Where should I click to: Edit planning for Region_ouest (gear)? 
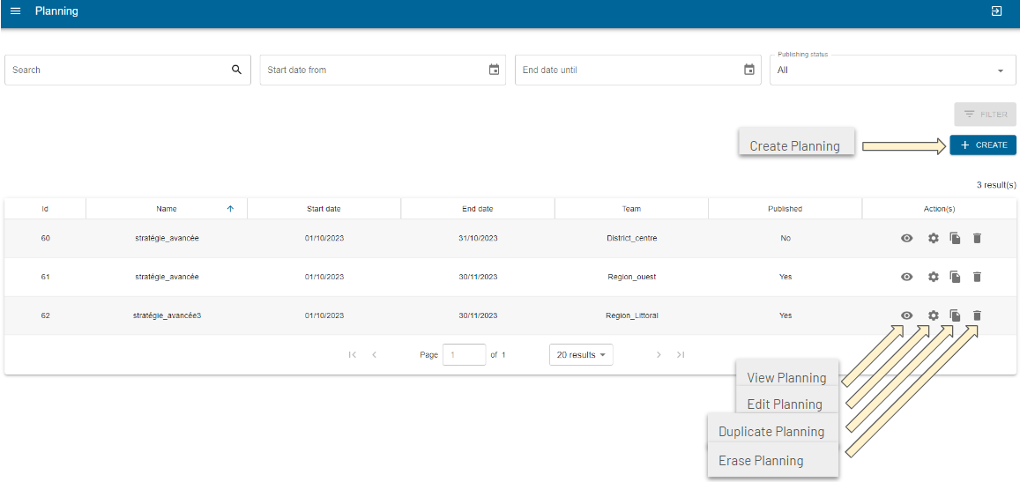coord(933,277)
